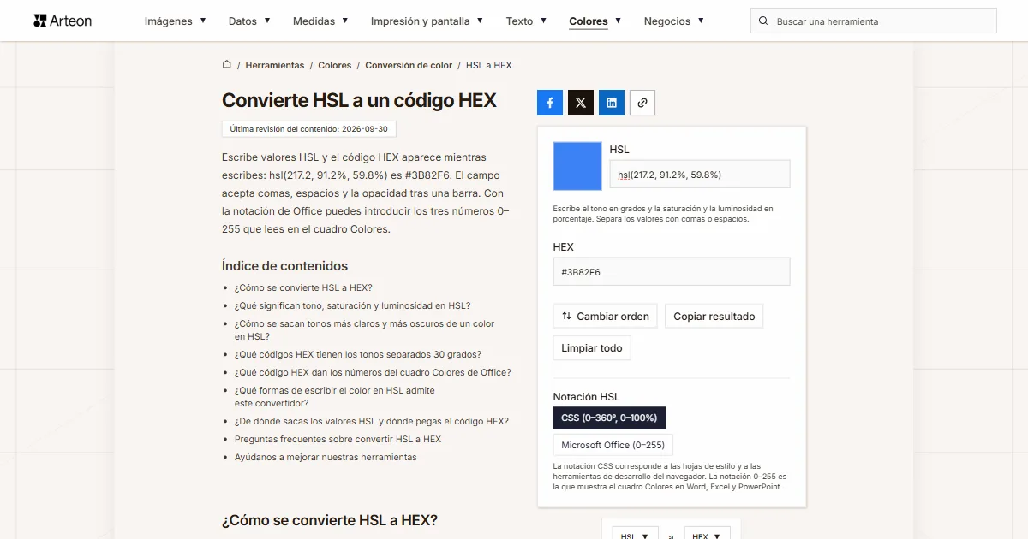Share page on LinkedIn
Image resolution: width=1028 pixels, height=539 pixels.
[612, 103]
